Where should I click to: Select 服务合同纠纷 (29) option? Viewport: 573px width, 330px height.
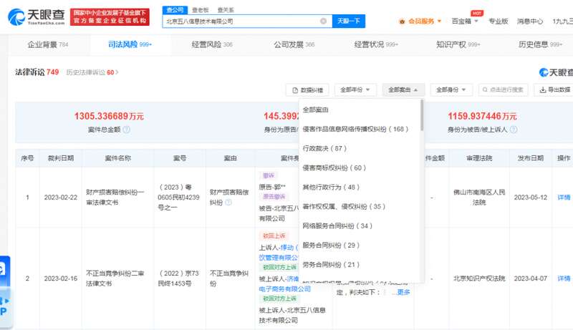click(331, 245)
